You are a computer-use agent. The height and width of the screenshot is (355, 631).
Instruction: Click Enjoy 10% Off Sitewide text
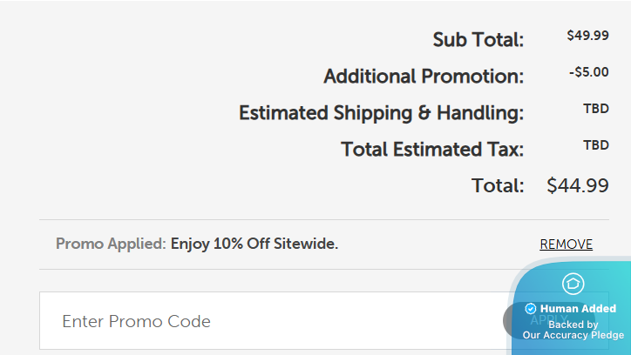(x=254, y=244)
